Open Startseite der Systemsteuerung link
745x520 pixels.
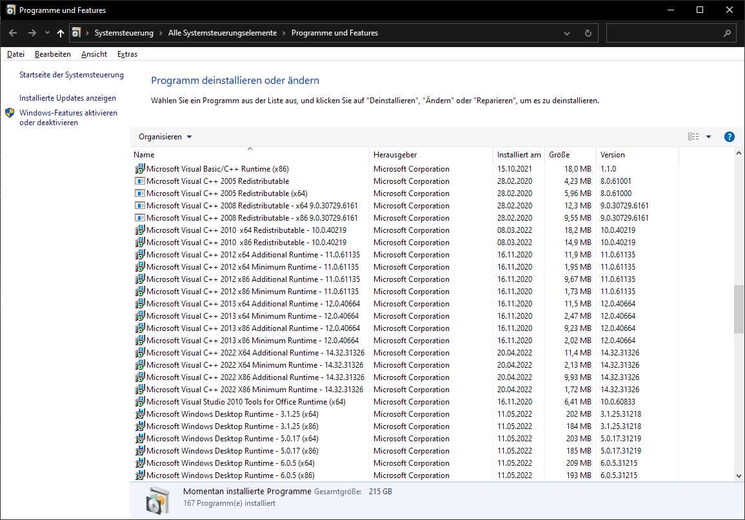pyautogui.click(x=71, y=75)
